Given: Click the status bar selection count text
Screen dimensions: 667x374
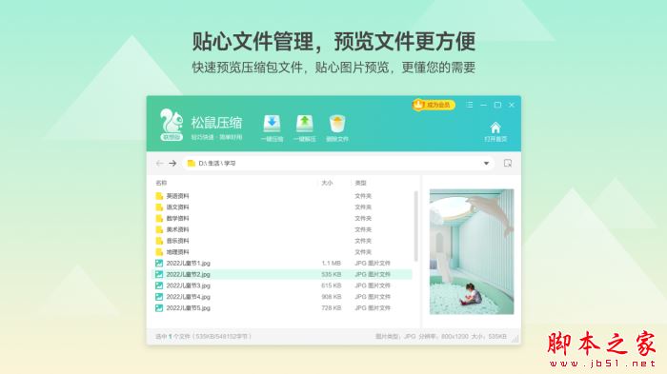Looking at the screenshot, I should pyautogui.click(x=204, y=337).
